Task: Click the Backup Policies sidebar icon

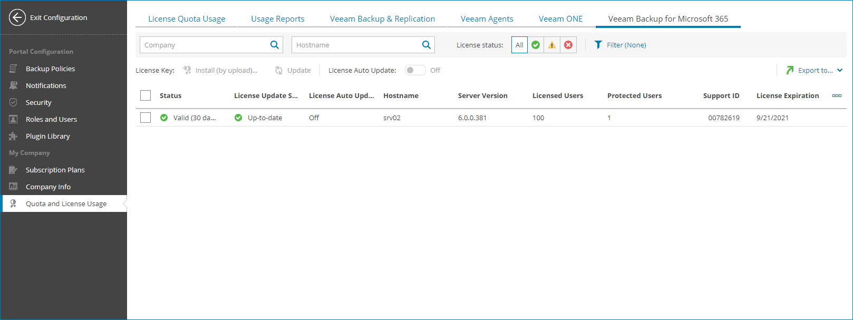Action: click(x=13, y=69)
